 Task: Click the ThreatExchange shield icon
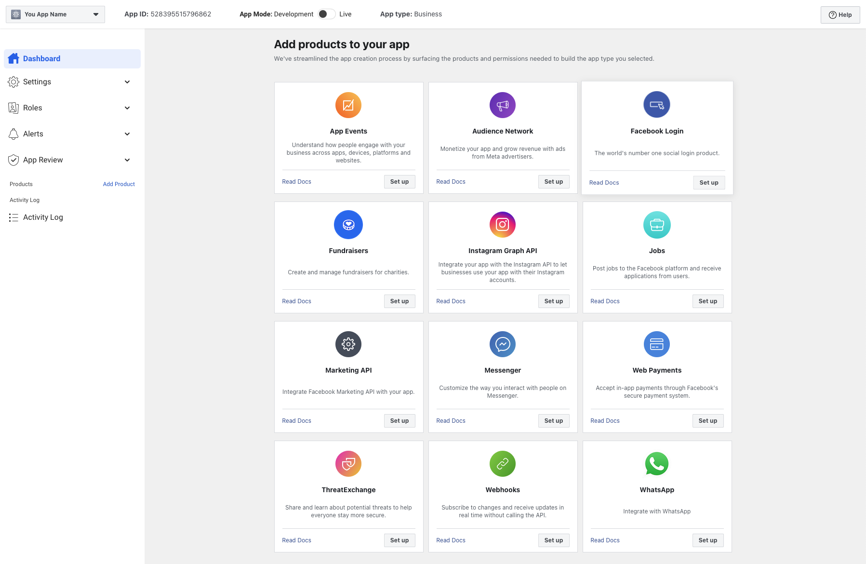348,464
